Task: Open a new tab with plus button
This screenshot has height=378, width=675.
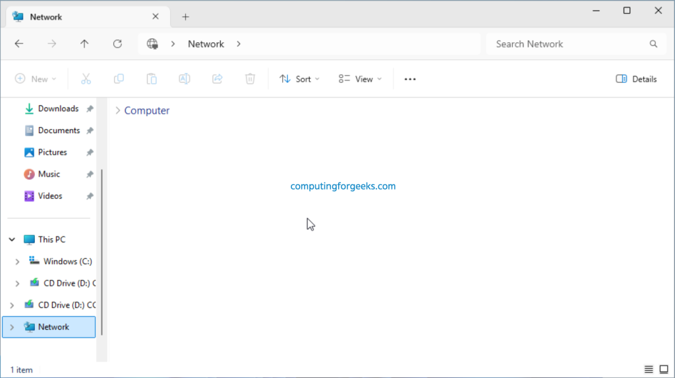Action: pyautogui.click(x=185, y=16)
